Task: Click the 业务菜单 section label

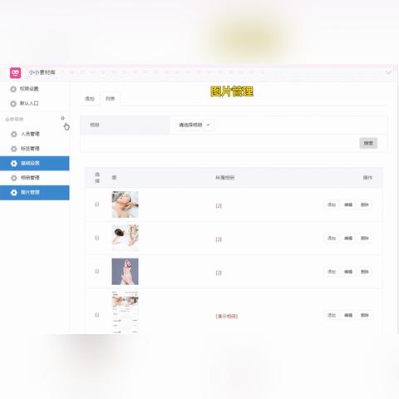Action: [x=14, y=120]
